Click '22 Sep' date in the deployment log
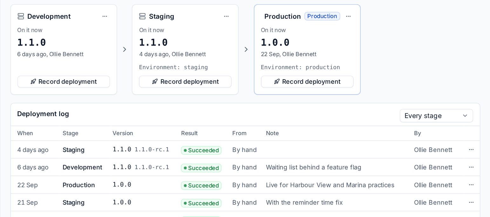 pos(27,185)
